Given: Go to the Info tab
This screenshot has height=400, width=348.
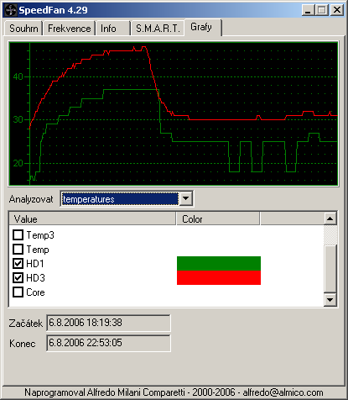Looking at the screenshot, I should (113, 29).
